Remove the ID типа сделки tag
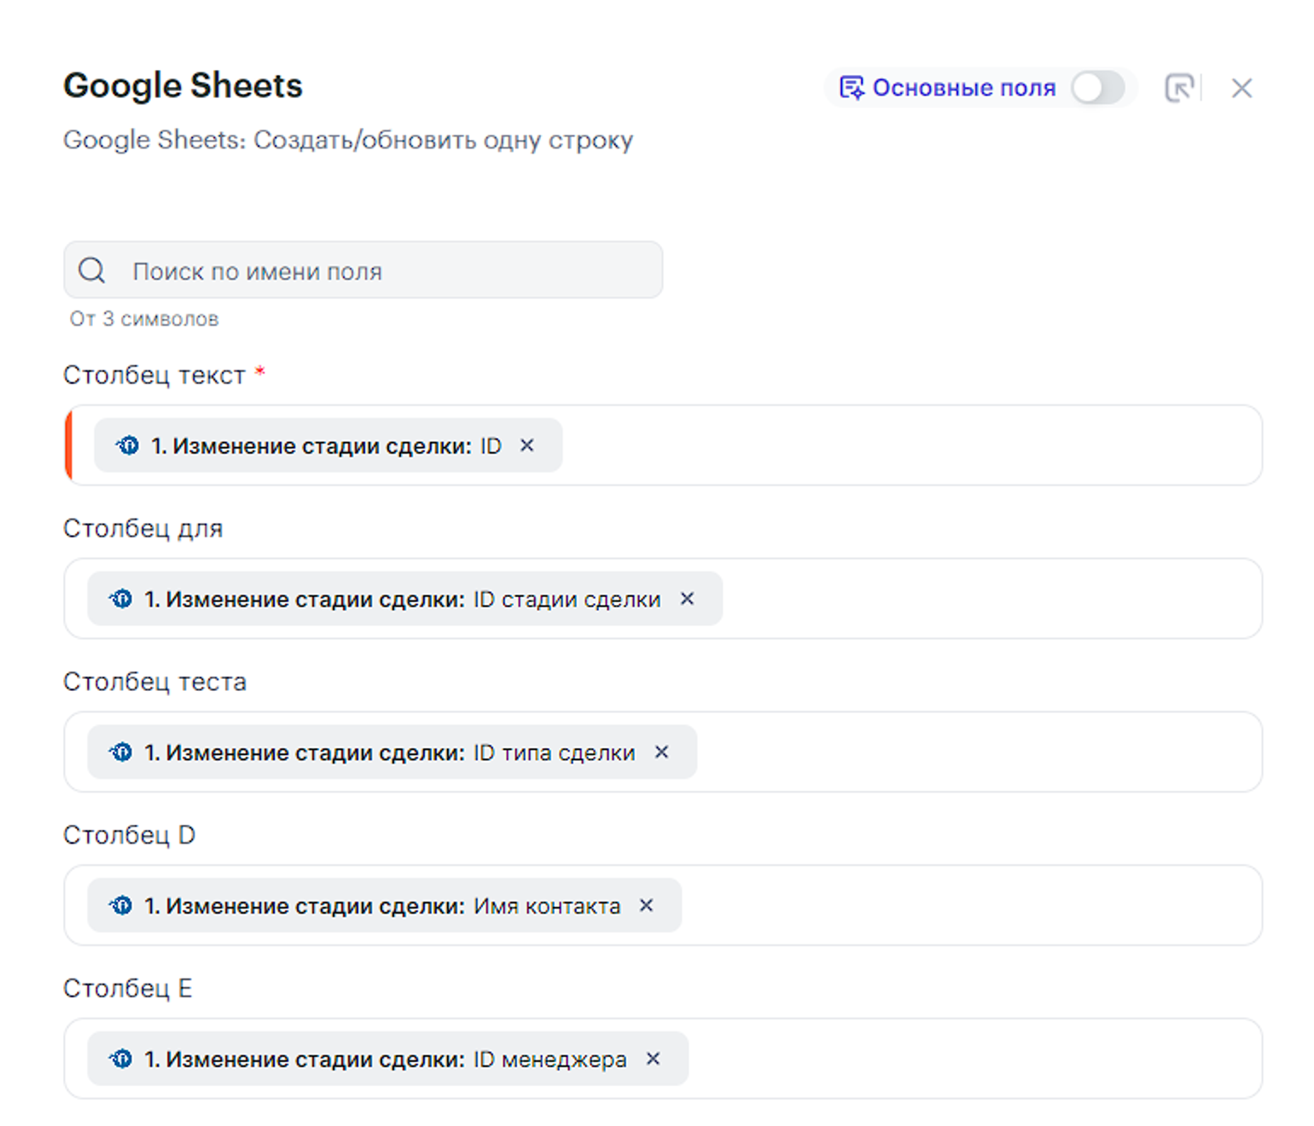This screenshot has height=1126, width=1314. click(x=661, y=752)
